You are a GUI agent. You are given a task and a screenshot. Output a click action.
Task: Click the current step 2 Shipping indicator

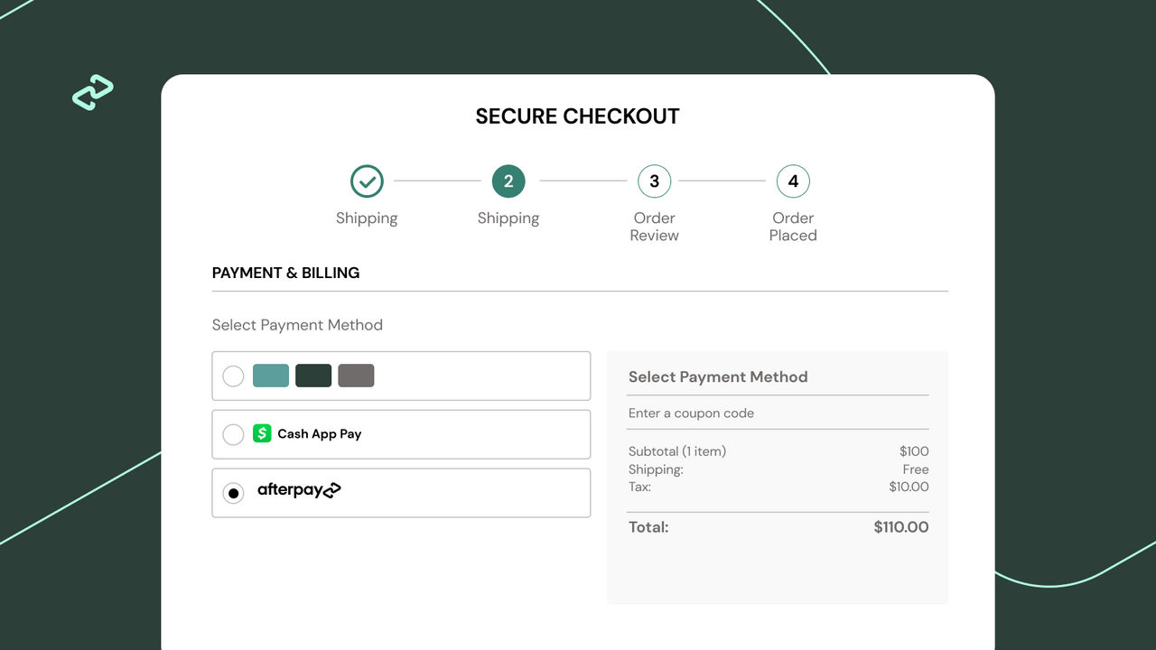pos(508,181)
